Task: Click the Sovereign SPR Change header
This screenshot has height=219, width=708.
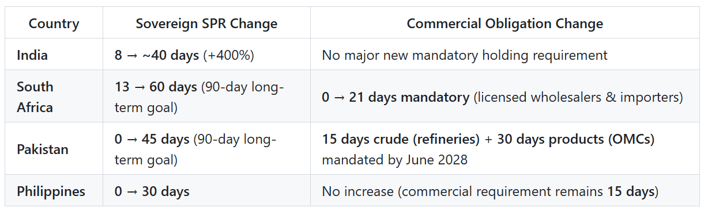Action: click(206, 24)
